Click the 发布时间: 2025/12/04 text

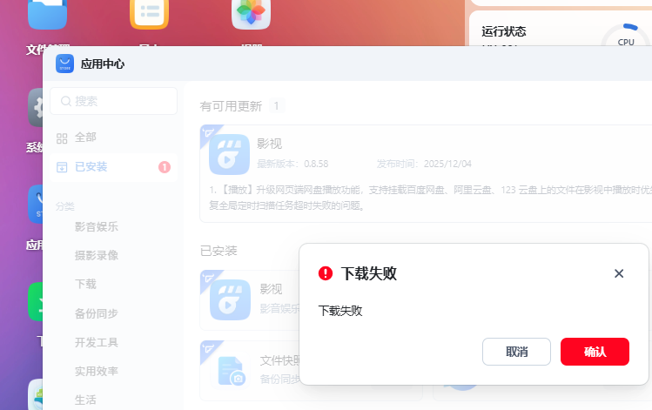(424, 164)
